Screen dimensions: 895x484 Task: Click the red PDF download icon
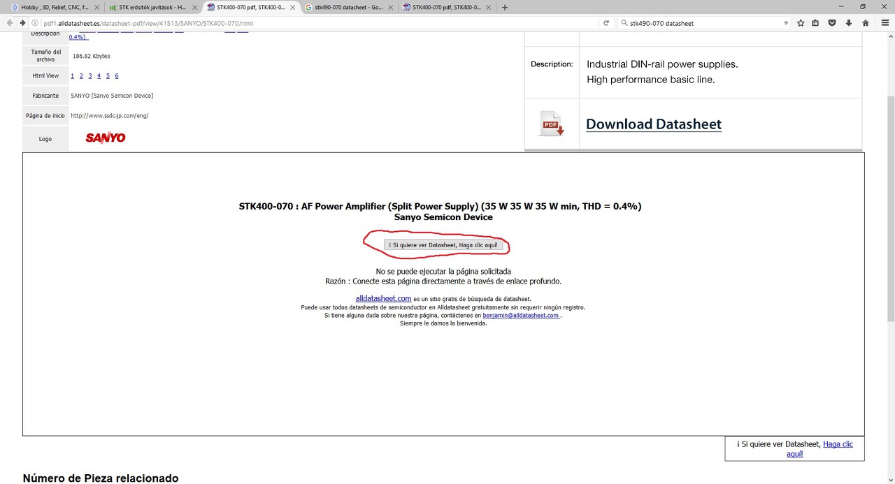[x=551, y=124]
